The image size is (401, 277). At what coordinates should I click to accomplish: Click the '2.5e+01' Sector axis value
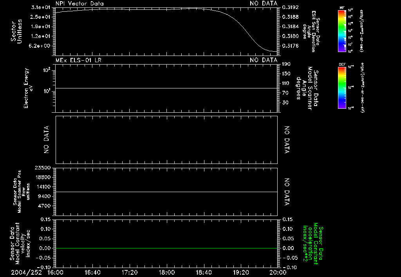40,17
